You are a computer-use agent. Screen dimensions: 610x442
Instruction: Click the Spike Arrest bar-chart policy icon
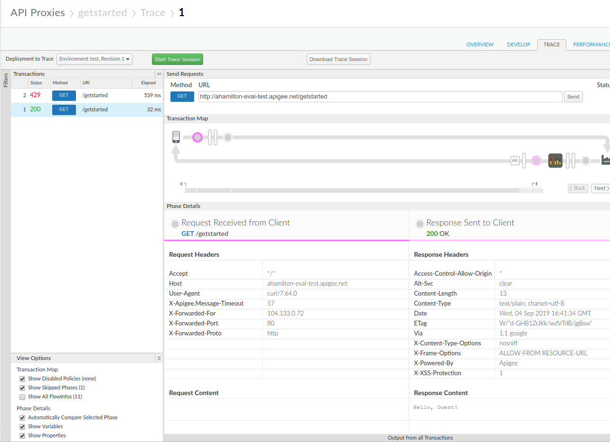click(555, 161)
